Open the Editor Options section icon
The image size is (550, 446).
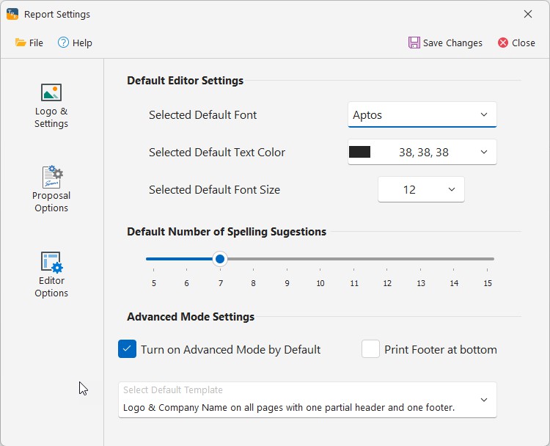tap(51, 262)
